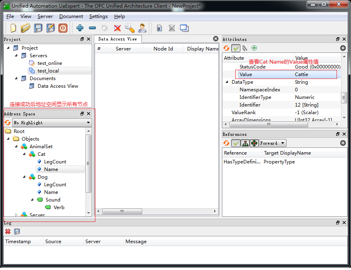Click the Open Project folder icon
Viewport: 351px width, 270px height.
pos(26,28)
